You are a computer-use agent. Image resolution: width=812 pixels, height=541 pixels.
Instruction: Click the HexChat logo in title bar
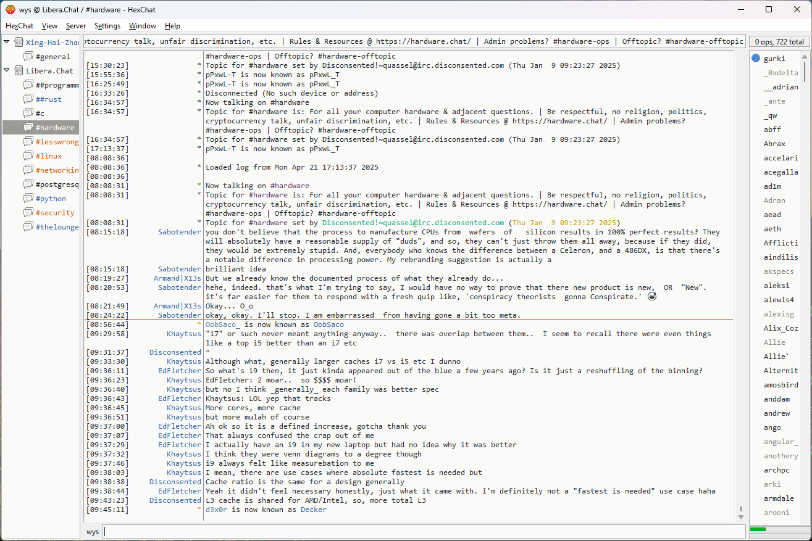coord(10,9)
